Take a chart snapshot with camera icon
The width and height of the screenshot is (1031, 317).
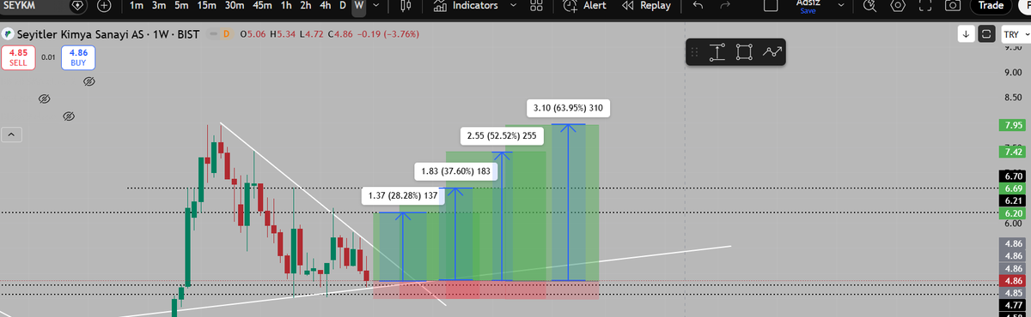953,5
